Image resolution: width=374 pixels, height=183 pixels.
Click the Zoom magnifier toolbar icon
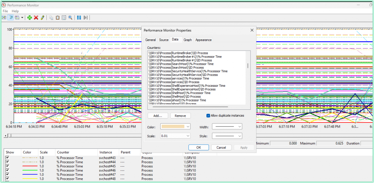click(70, 17)
